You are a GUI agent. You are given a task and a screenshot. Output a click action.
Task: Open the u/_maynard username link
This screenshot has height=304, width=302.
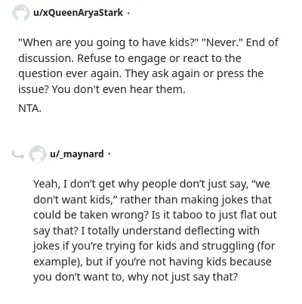pos(77,154)
